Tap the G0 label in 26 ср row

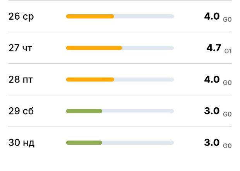click(x=227, y=19)
